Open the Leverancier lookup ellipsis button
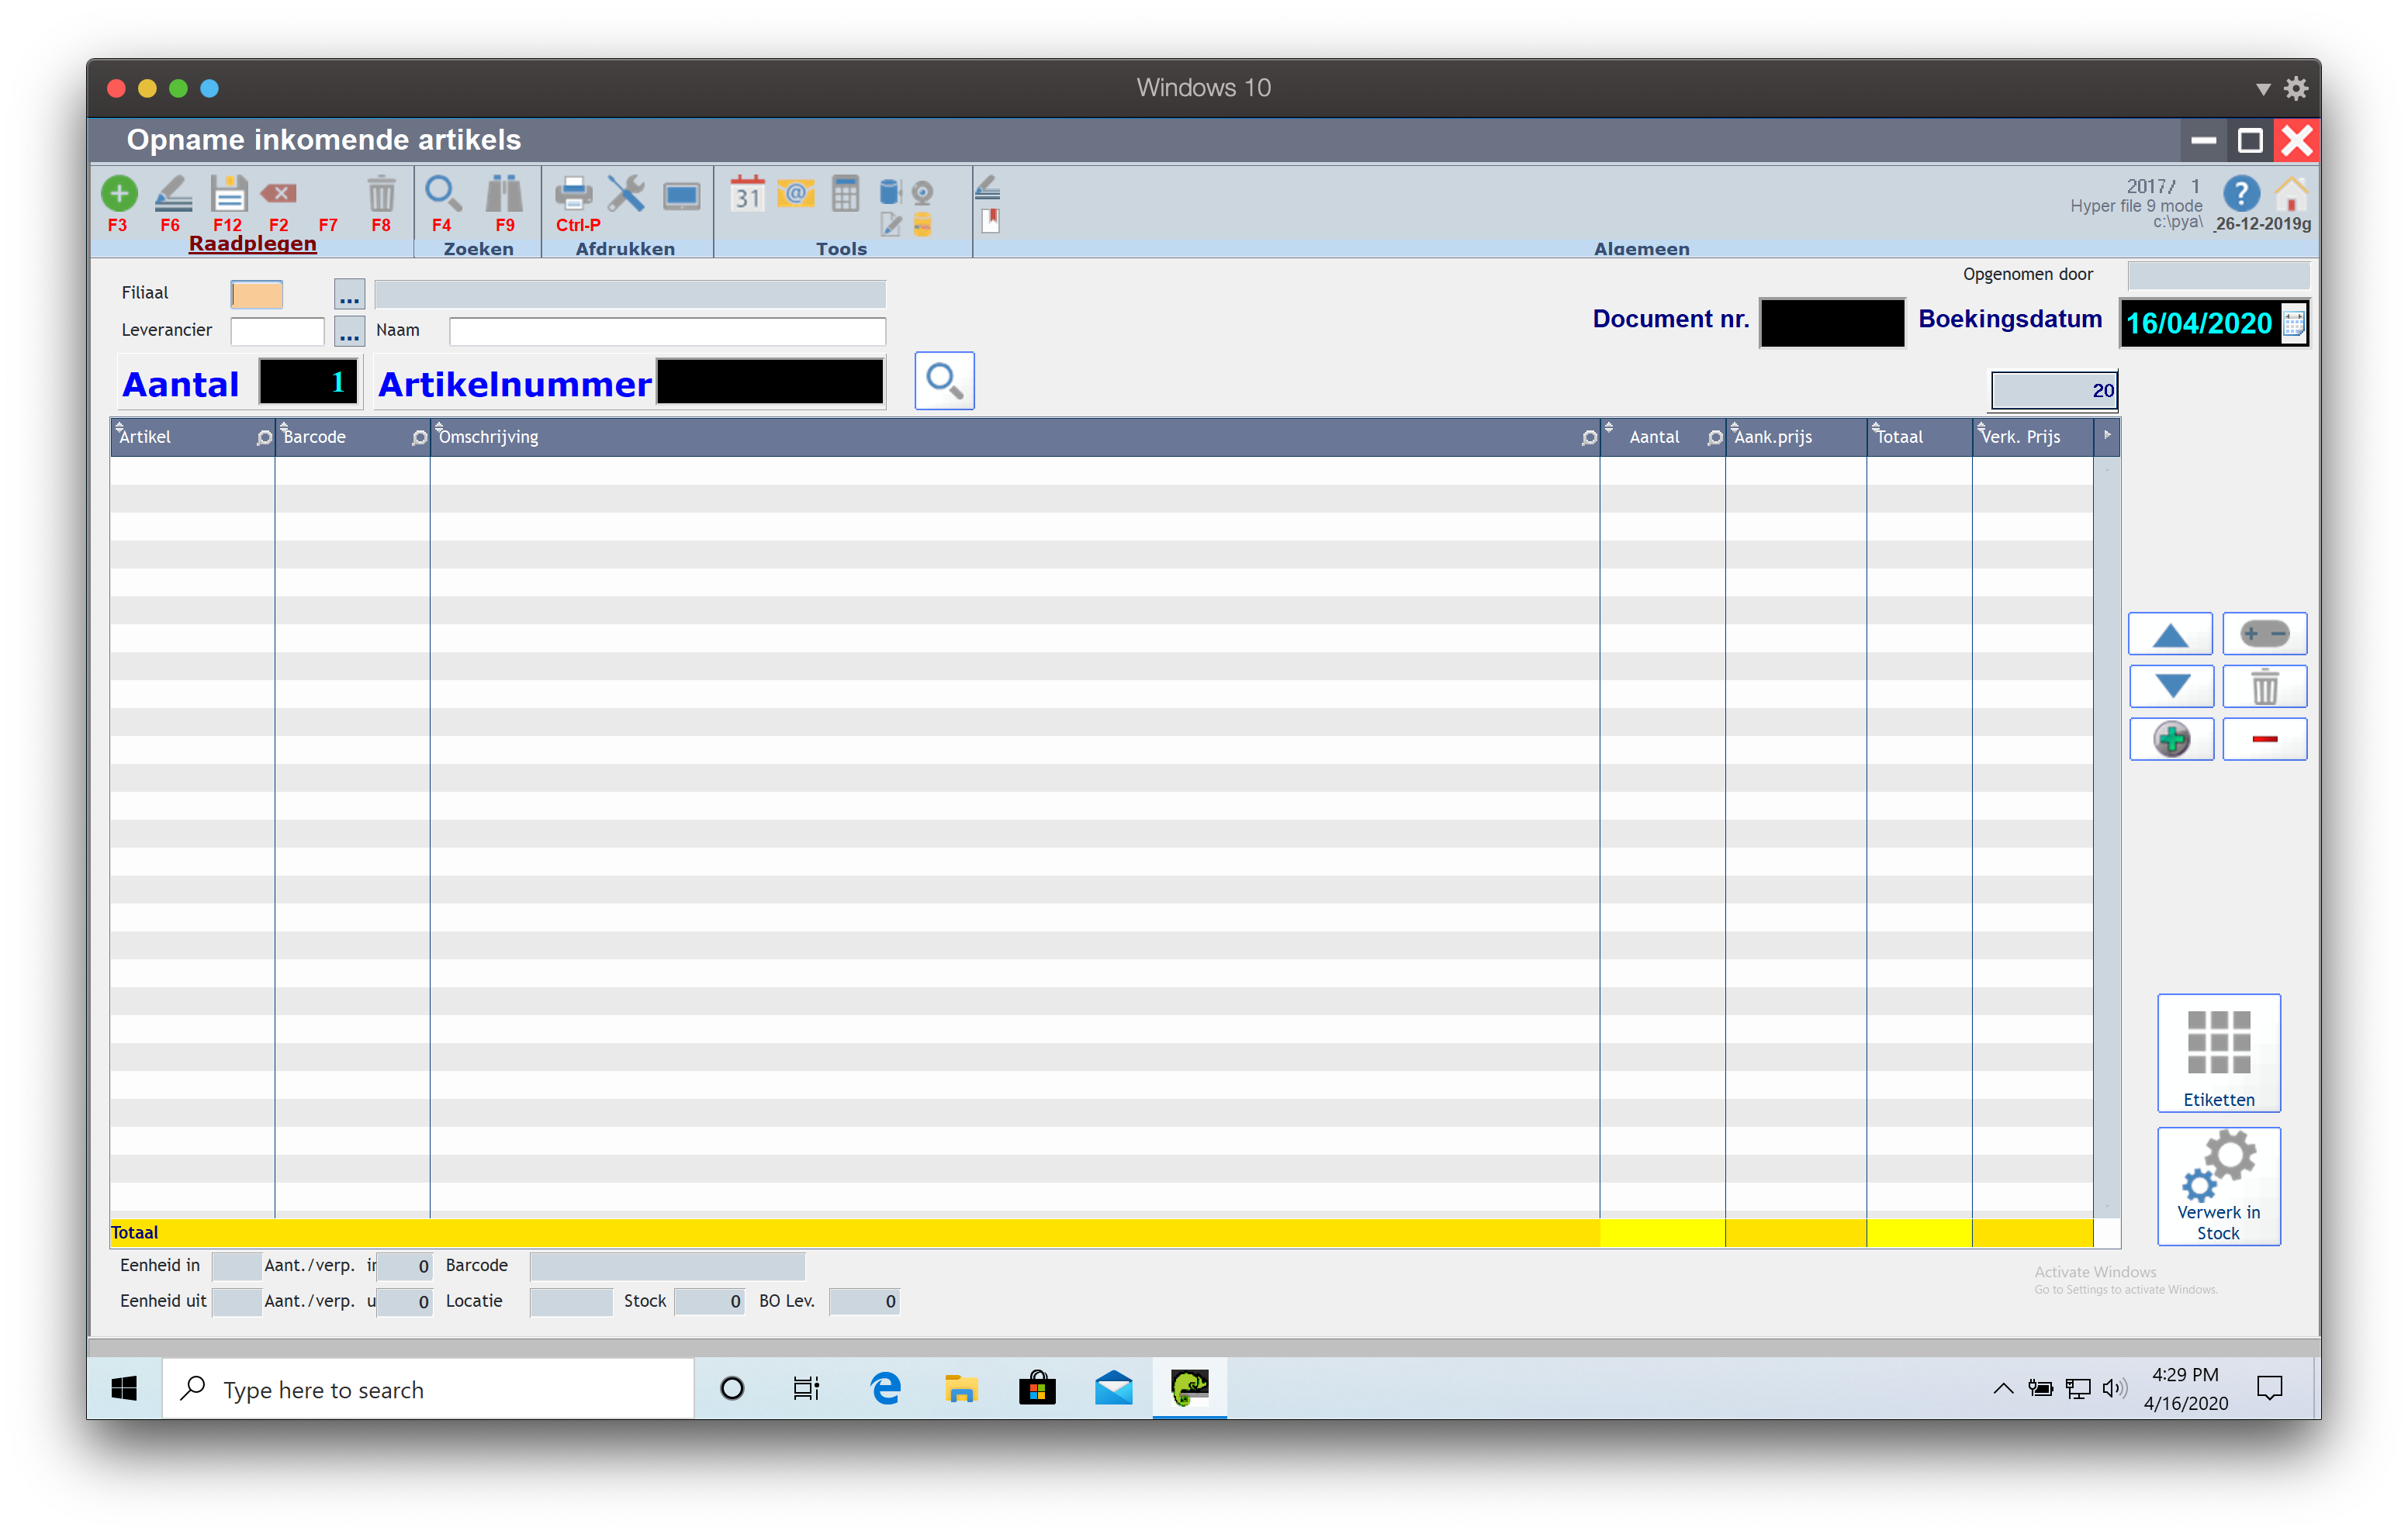 (349, 331)
